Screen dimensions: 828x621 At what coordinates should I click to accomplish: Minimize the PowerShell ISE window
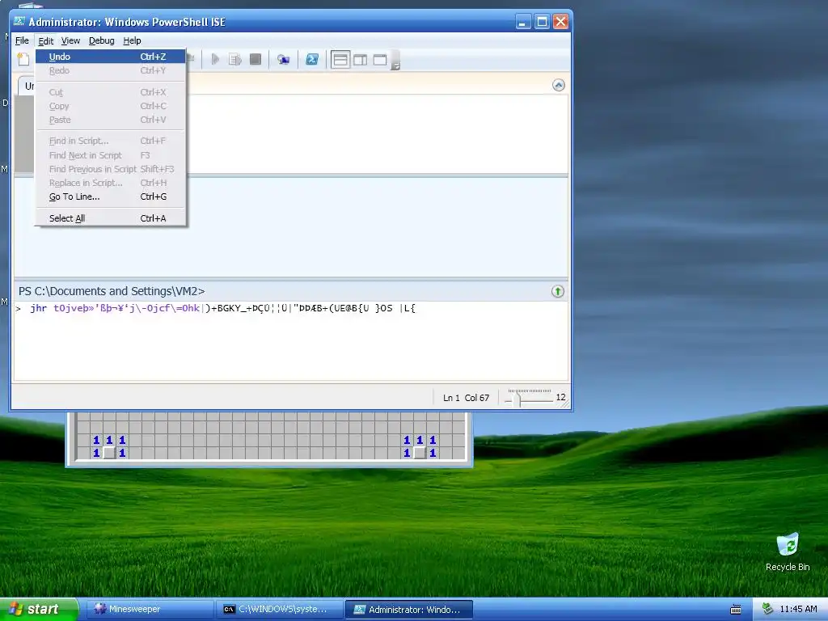pyautogui.click(x=523, y=22)
